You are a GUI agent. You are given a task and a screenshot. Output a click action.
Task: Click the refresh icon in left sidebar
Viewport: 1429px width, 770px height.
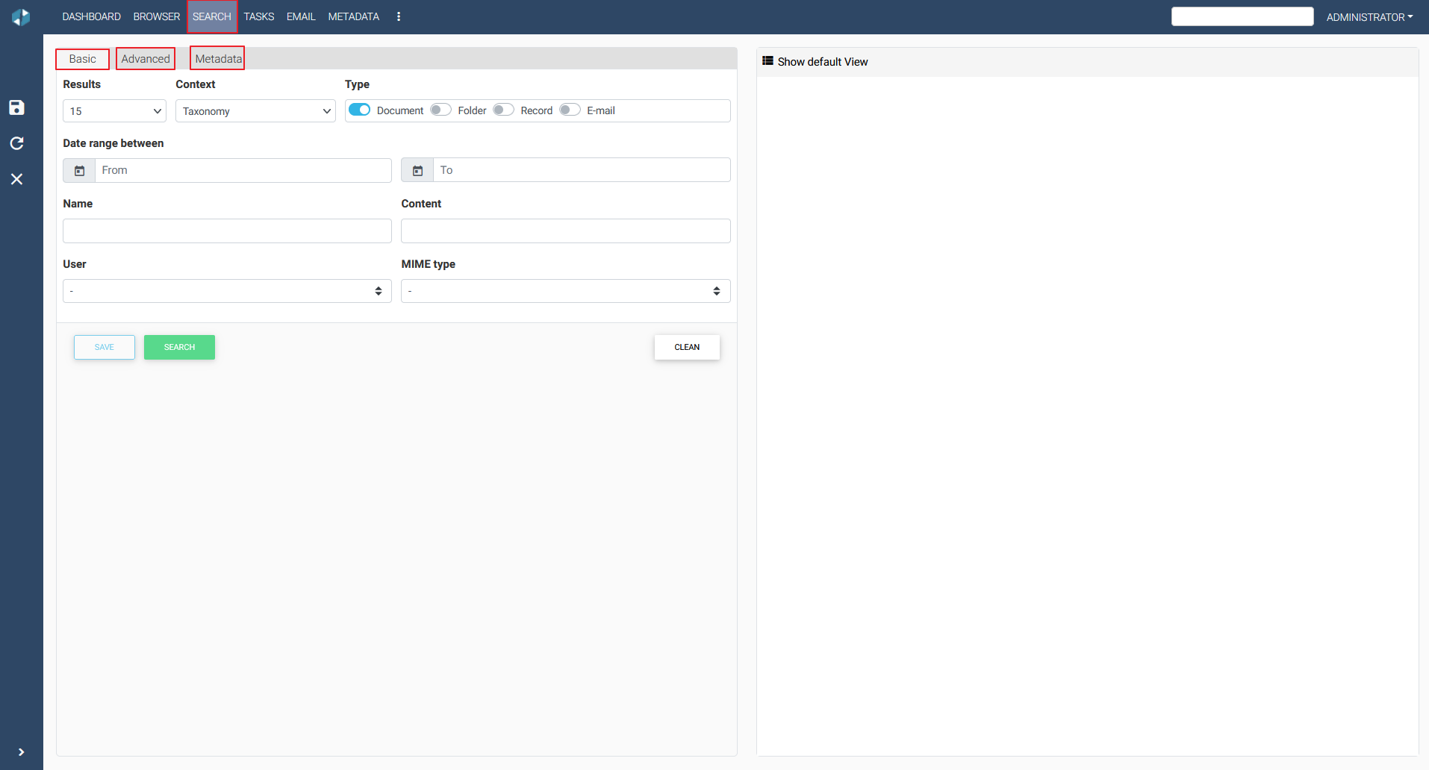tap(16, 143)
